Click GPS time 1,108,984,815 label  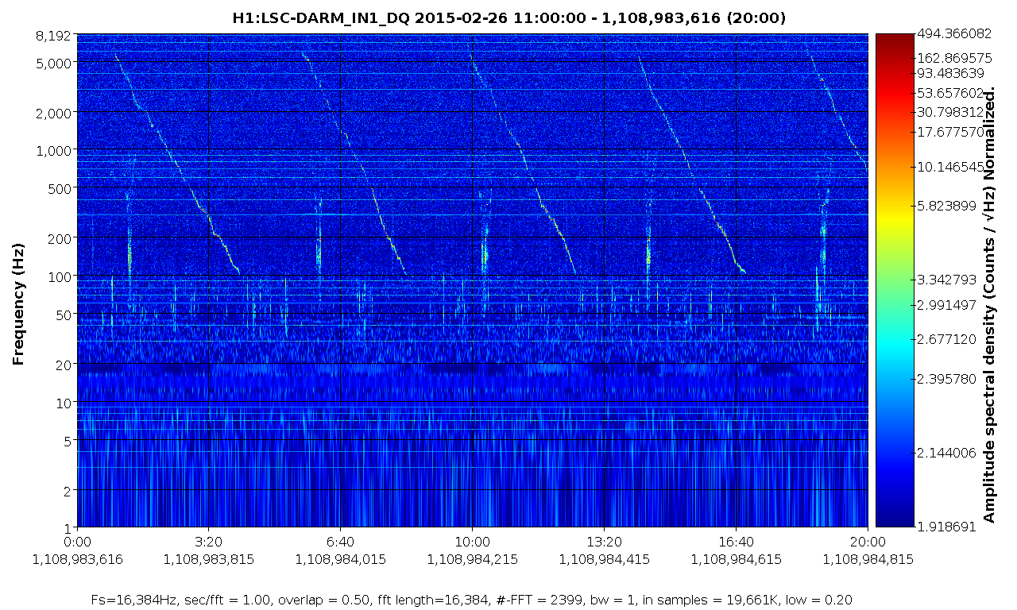(868, 559)
